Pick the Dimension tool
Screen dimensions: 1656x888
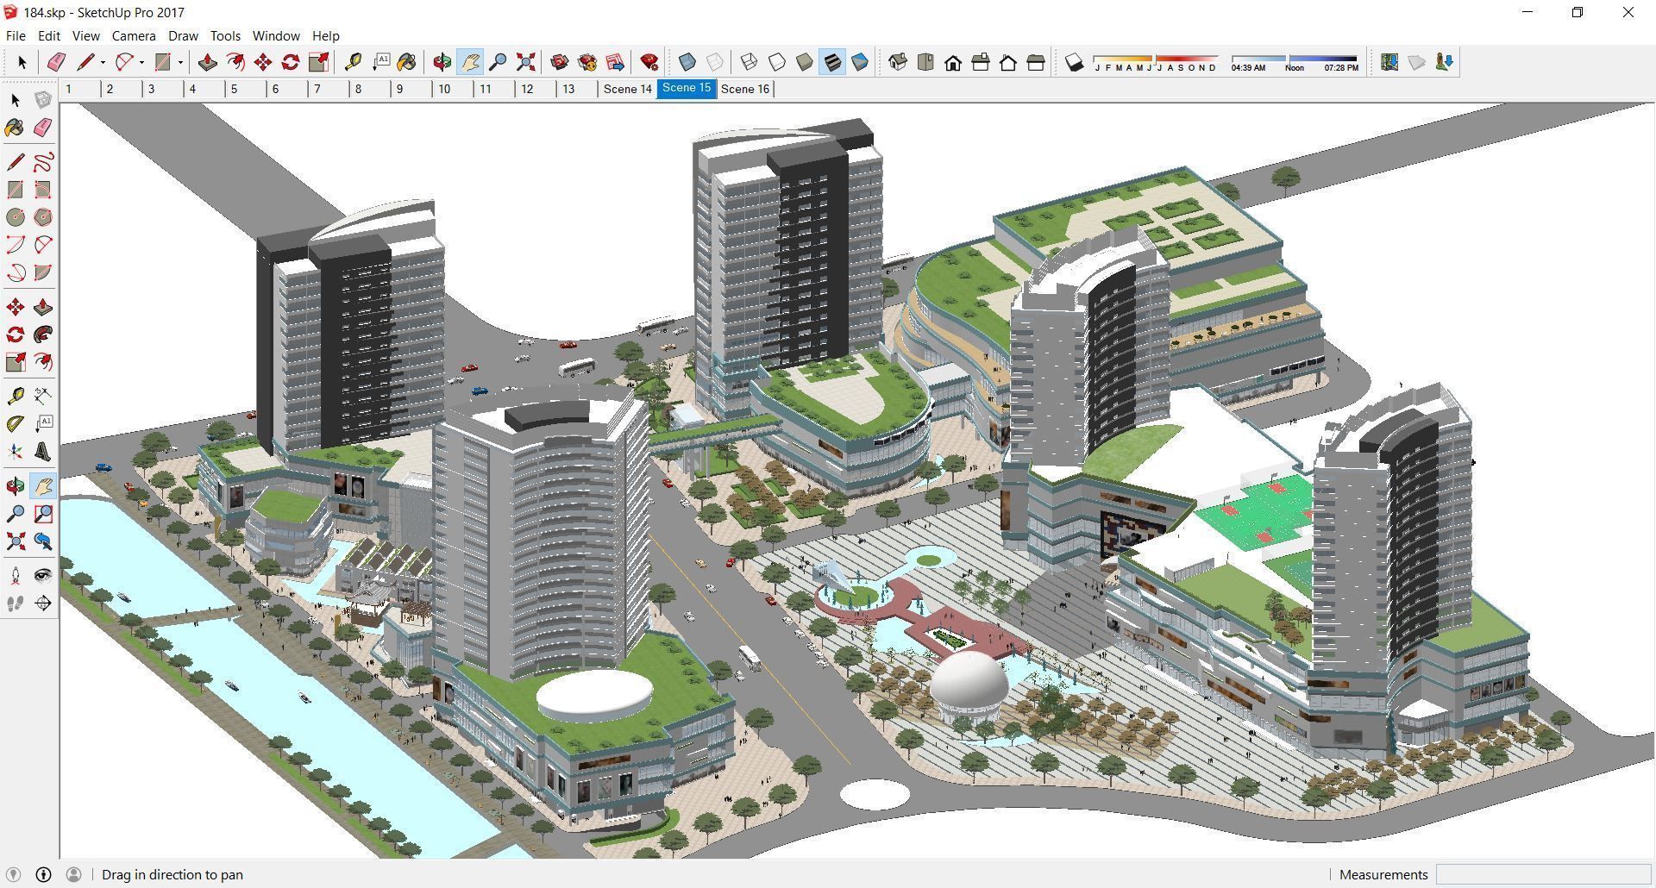[x=42, y=397]
